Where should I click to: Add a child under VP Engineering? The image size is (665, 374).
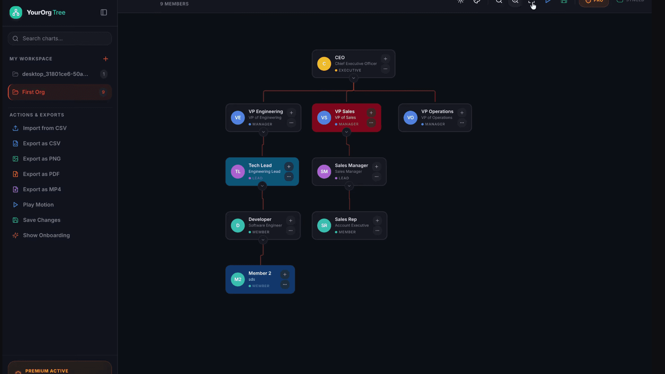(291, 113)
